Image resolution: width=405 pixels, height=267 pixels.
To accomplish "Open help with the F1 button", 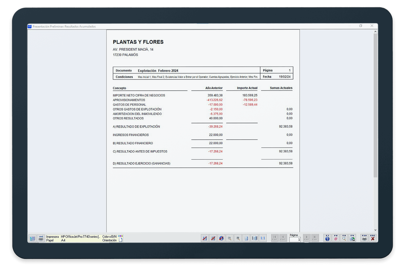I will click(x=327, y=238).
